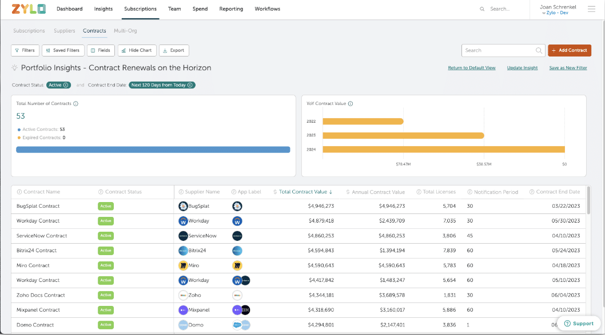Screen dimensions: 605x335
Task: Click the Miro supplier logo icon
Action: pos(183,265)
